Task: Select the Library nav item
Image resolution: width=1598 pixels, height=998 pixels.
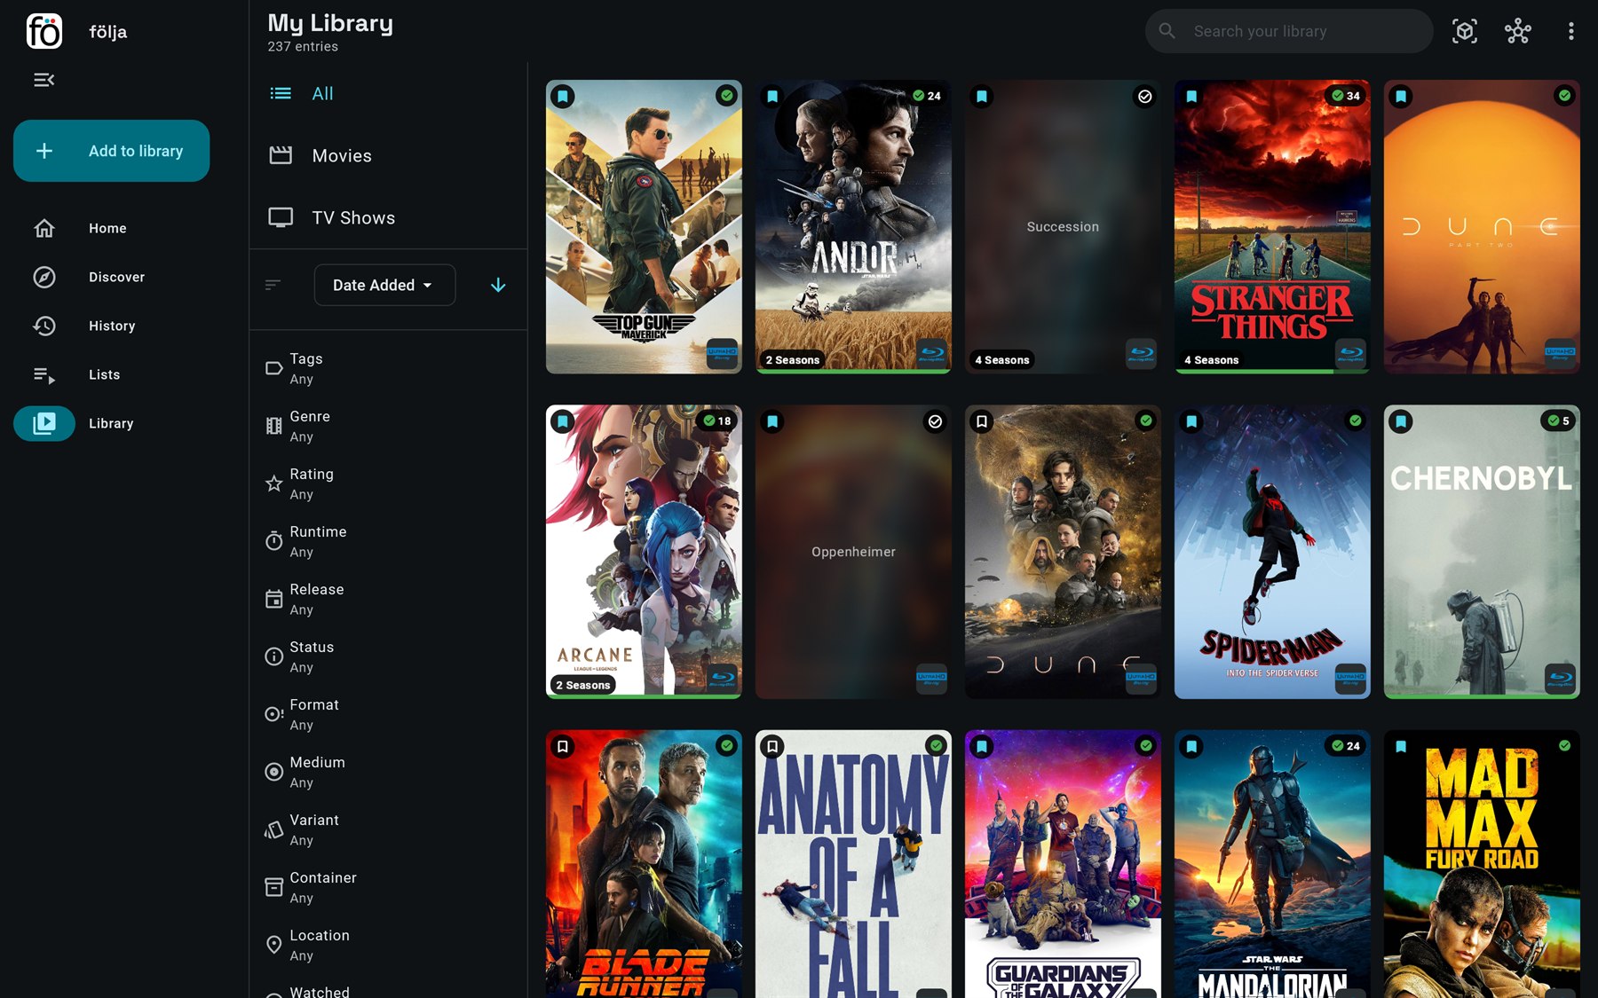Action: 112,423
